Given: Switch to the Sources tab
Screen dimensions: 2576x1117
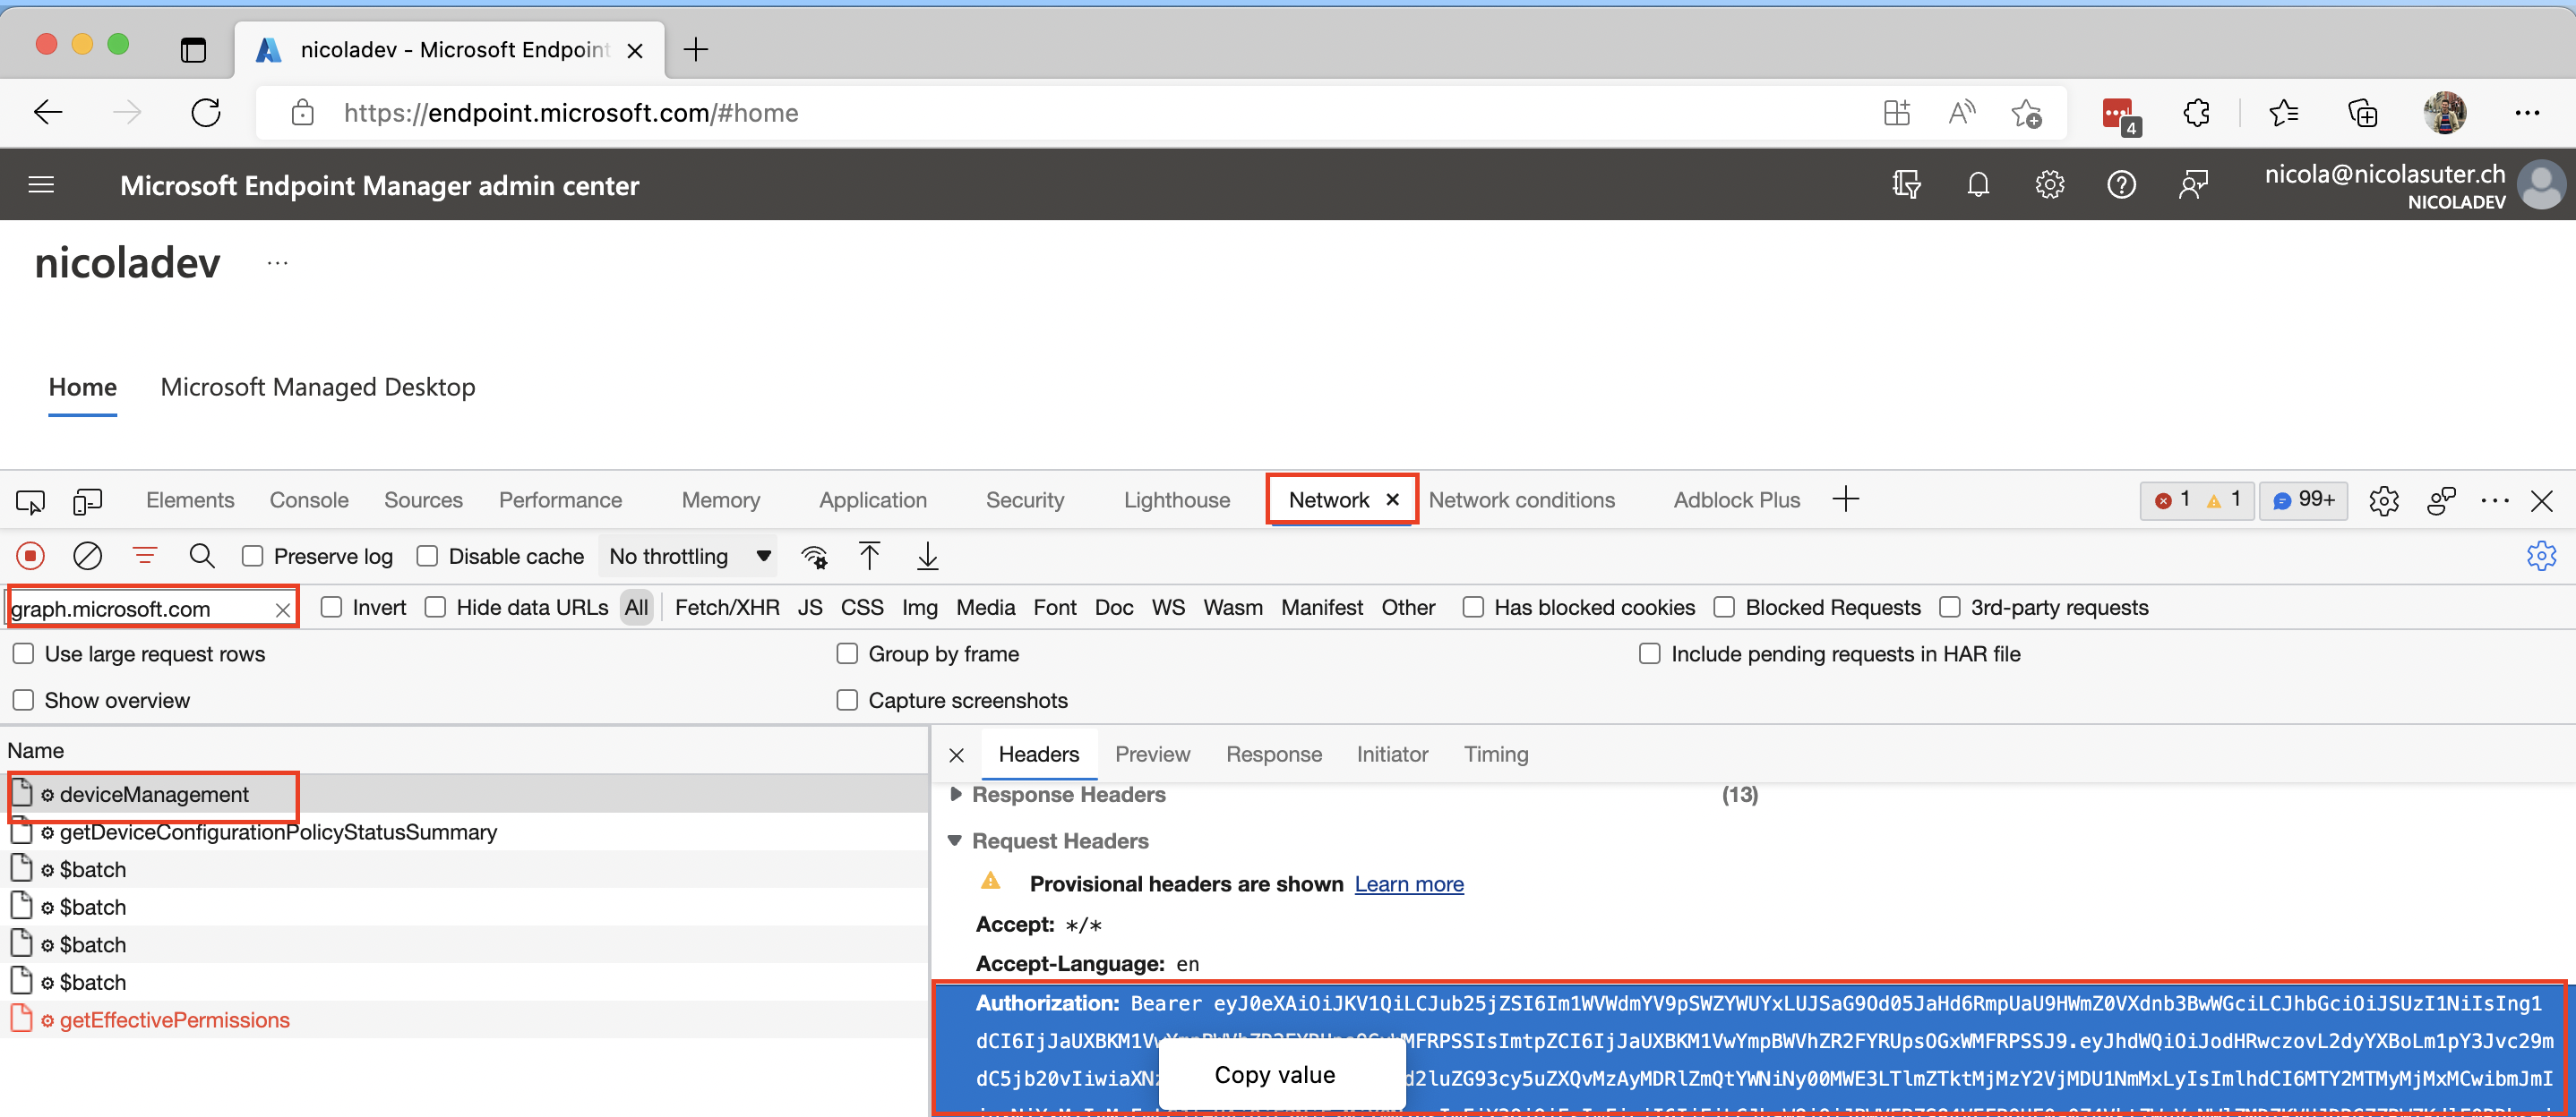Looking at the screenshot, I should [423, 500].
